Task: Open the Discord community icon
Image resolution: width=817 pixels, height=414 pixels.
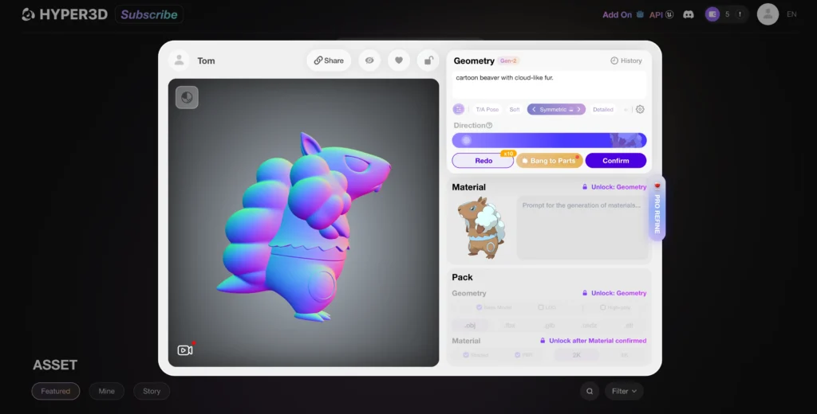Action: tap(689, 14)
